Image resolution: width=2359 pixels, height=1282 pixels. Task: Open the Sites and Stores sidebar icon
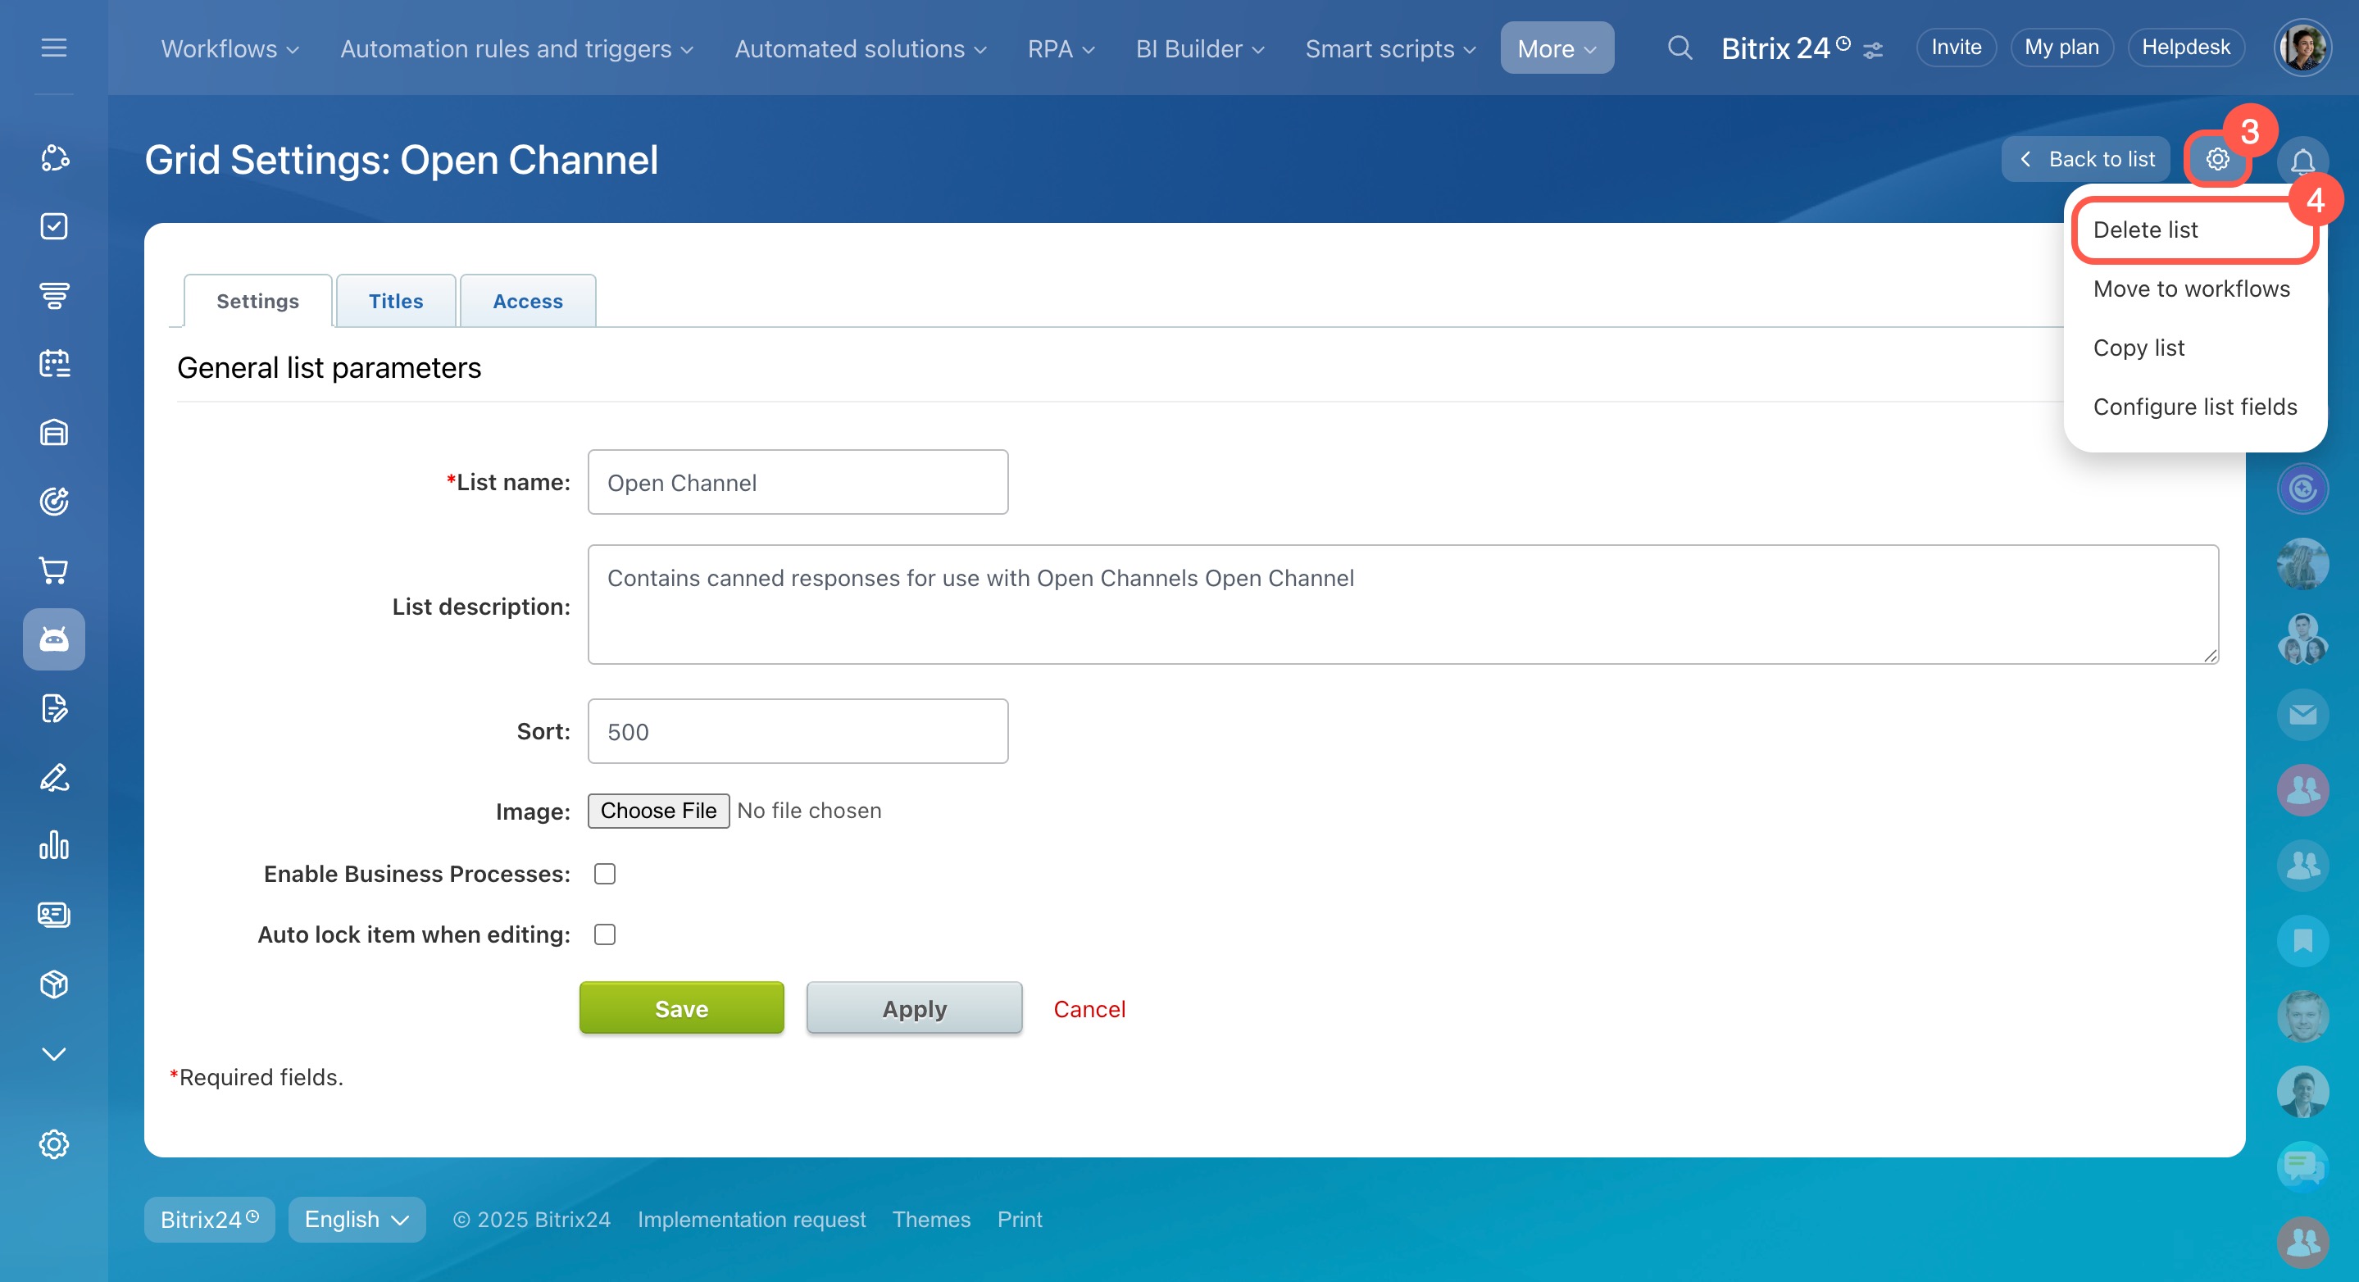click(x=54, y=432)
